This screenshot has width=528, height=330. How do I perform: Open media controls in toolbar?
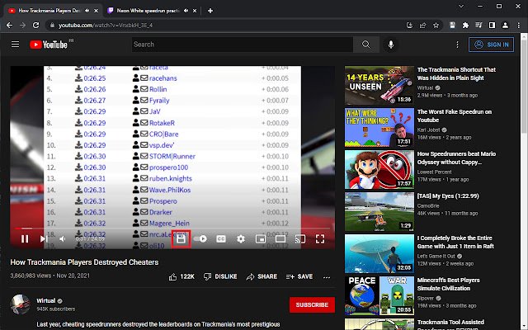(x=478, y=26)
